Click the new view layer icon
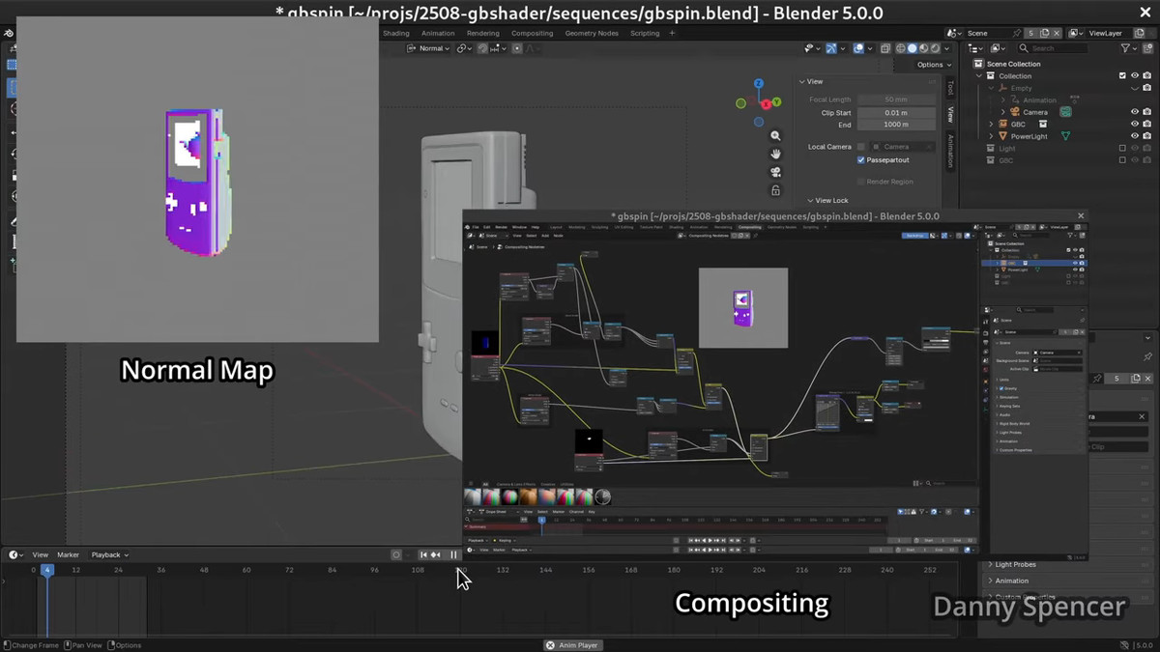 (x=1142, y=33)
